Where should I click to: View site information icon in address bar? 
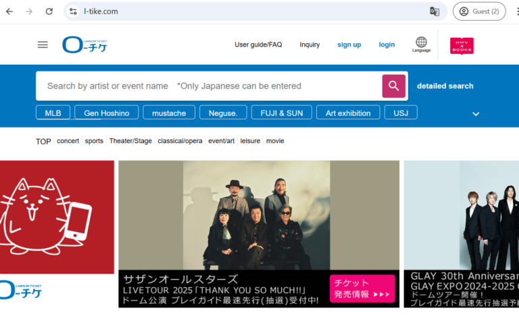(73, 11)
